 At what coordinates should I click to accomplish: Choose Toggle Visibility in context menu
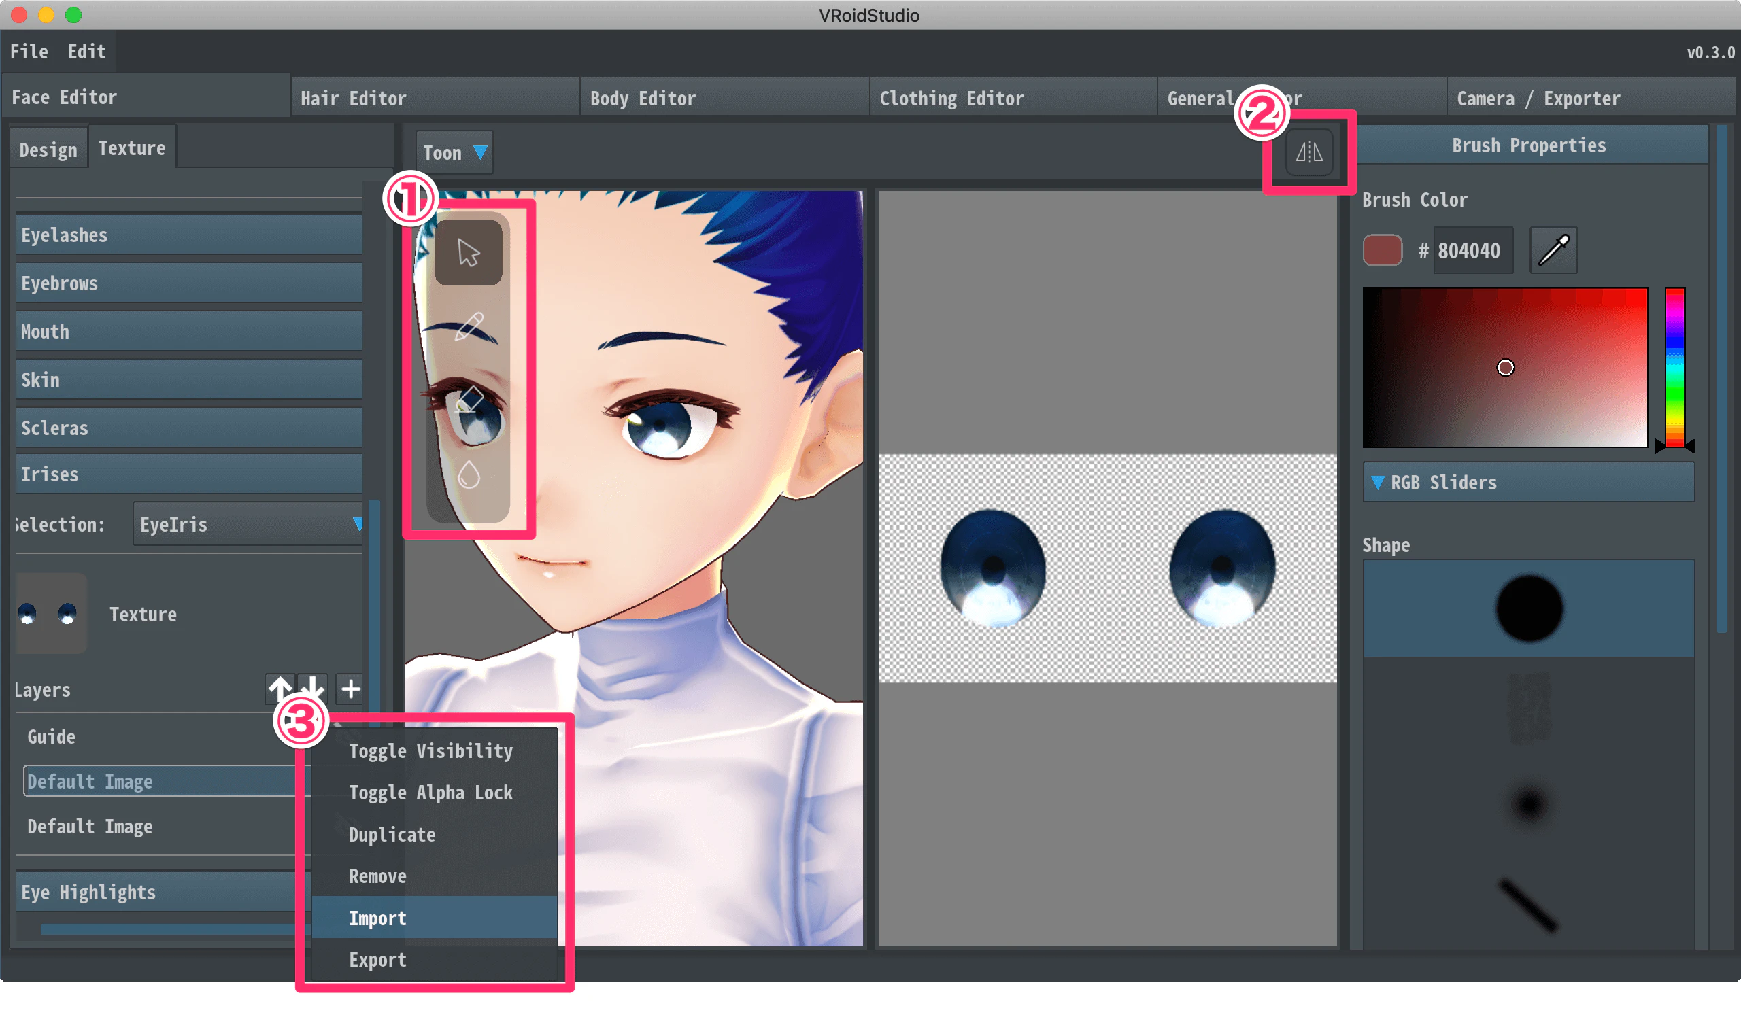[x=435, y=751]
